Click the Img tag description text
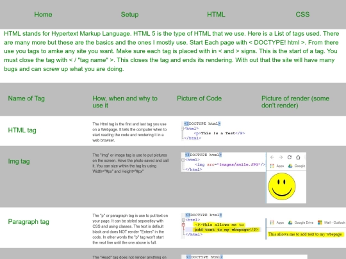Image resolution: width=346 pixels, height=259 pixels. [131, 163]
